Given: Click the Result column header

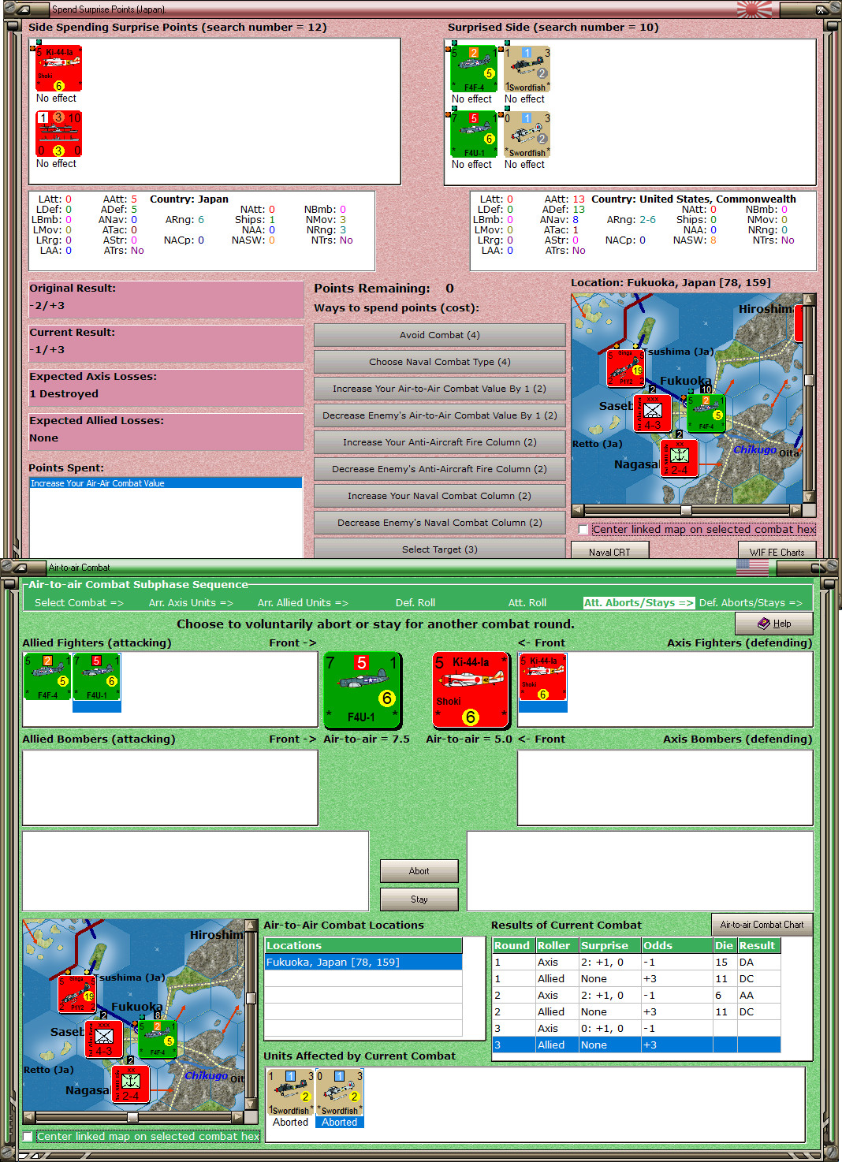Looking at the screenshot, I should (758, 945).
